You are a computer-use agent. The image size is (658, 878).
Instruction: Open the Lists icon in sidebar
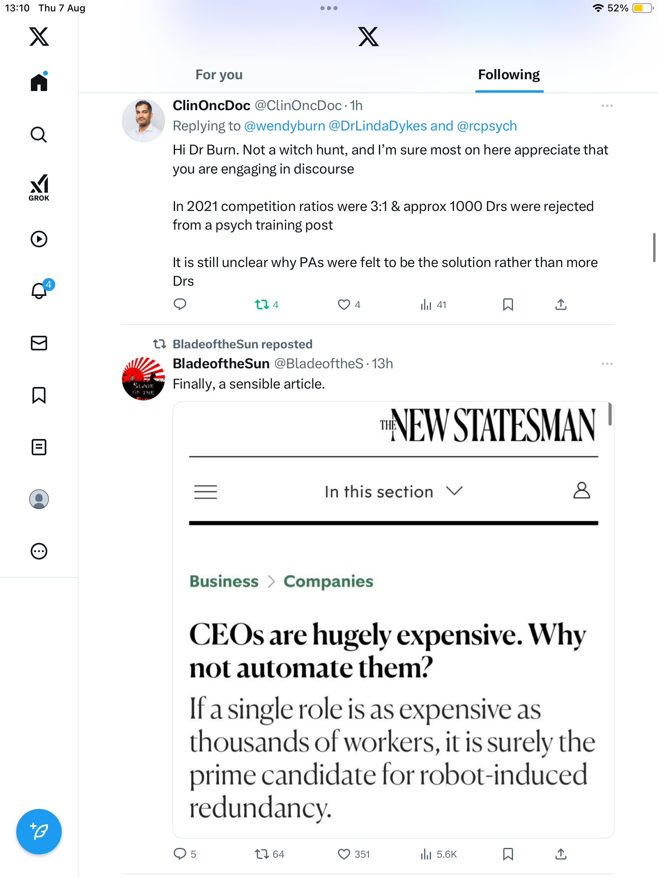(39, 447)
